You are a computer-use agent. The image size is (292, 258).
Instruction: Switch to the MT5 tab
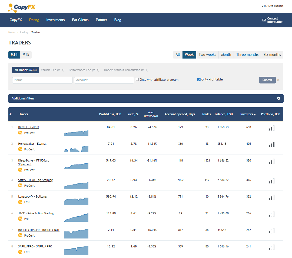26,55
